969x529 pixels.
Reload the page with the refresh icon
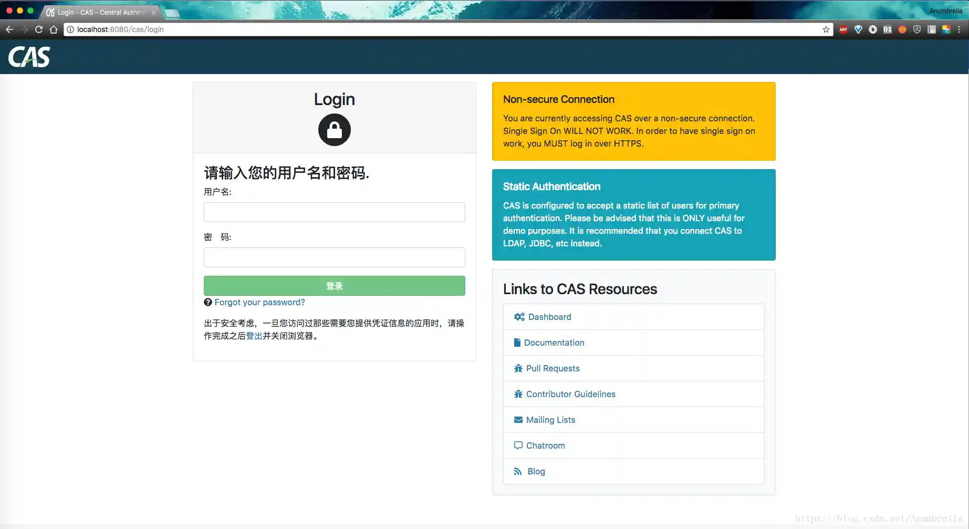(38, 30)
